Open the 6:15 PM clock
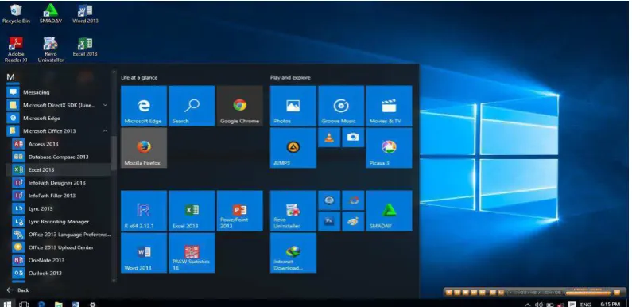632x307 pixels. 611,304
